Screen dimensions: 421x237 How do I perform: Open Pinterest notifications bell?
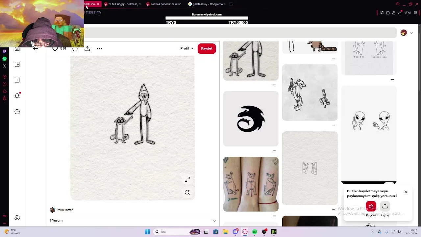[x=17, y=96]
